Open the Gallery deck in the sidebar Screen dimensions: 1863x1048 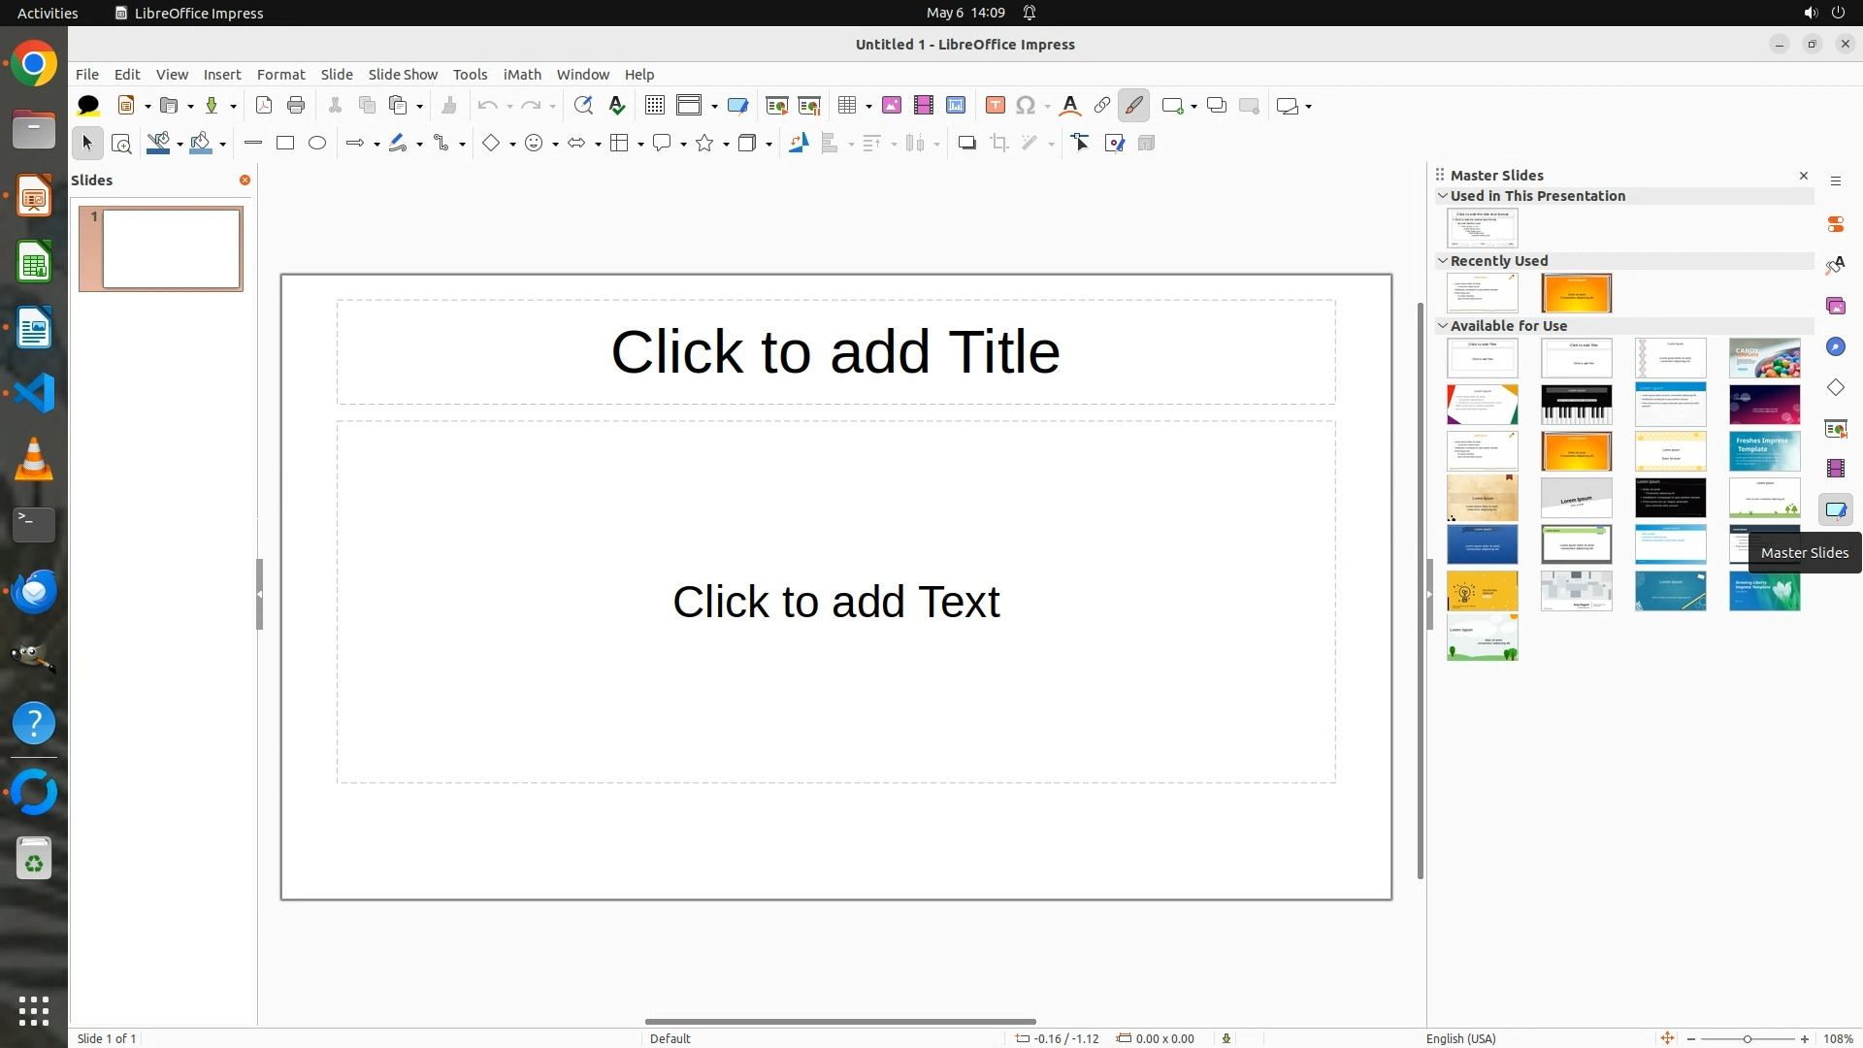[1835, 307]
